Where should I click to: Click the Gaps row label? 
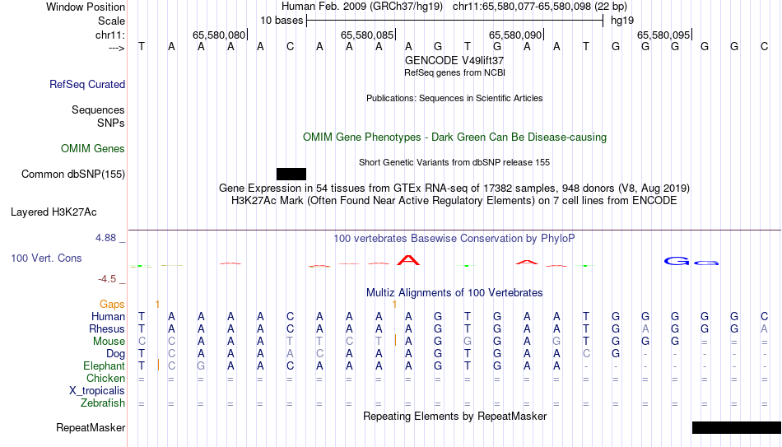pos(112,305)
